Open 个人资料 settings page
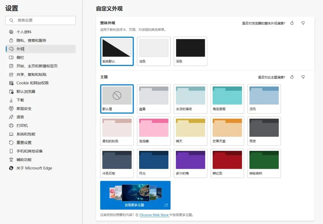The height and width of the screenshot is (224, 323). pyautogui.click(x=41, y=32)
